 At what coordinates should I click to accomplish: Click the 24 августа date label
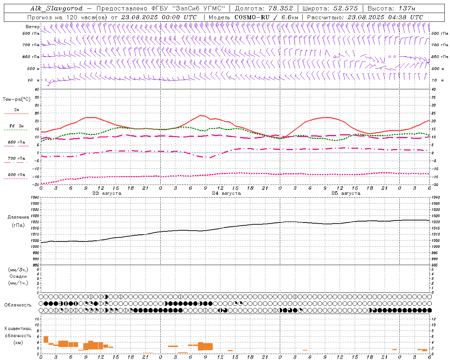coord(226,193)
